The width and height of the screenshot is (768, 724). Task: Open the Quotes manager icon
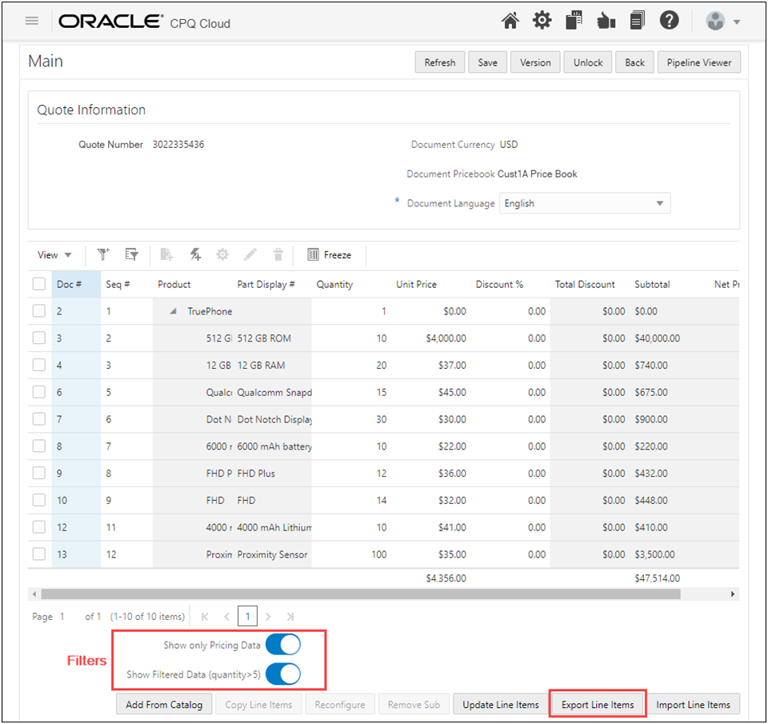574,20
